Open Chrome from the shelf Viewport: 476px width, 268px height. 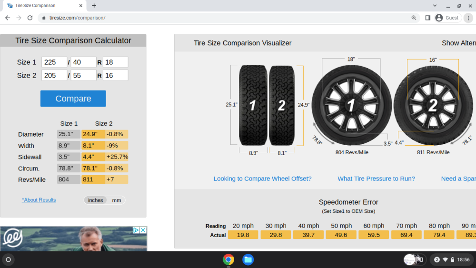(x=228, y=259)
